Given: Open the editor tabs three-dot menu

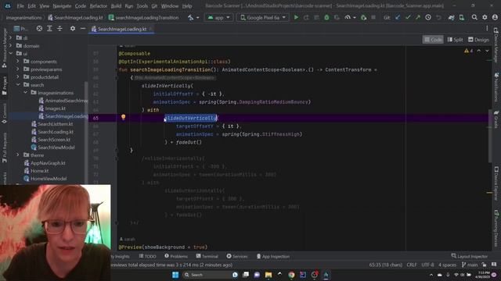Looking at the screenshot, I should point(487,29).
